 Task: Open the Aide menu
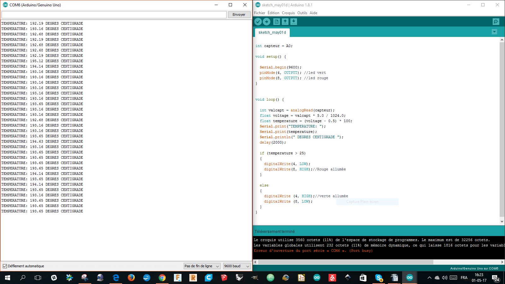(x=313, y=13)
